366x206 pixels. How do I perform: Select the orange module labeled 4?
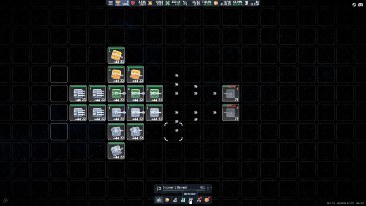click(x=116, y=75)
